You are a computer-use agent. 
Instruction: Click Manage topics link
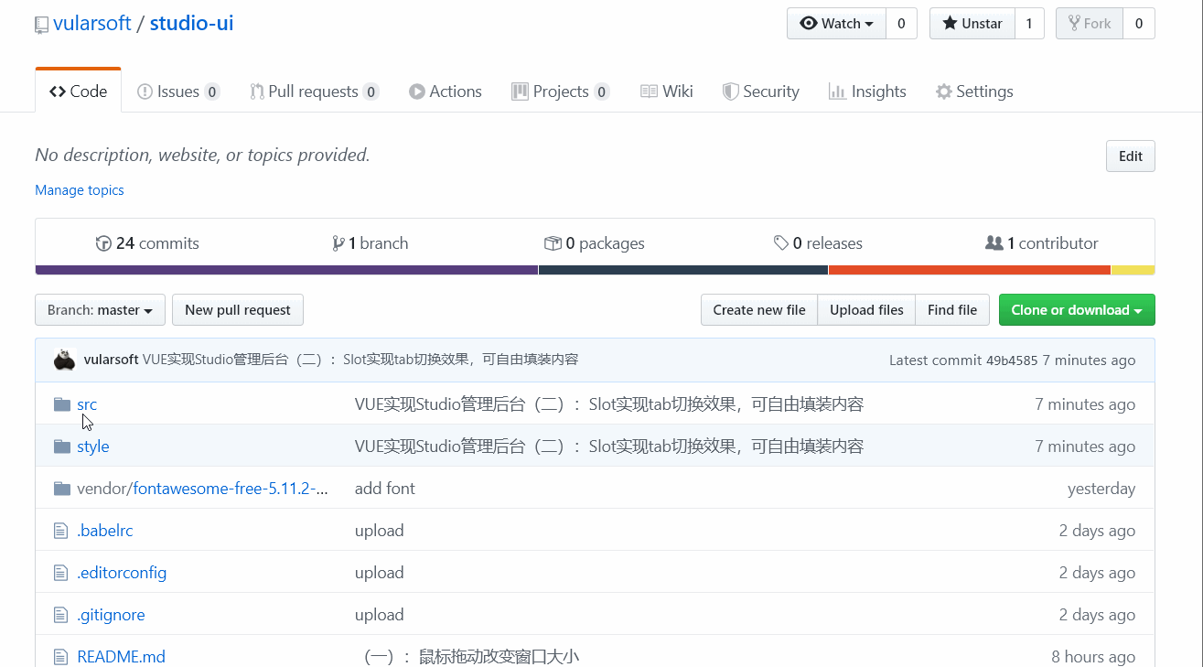80,190
